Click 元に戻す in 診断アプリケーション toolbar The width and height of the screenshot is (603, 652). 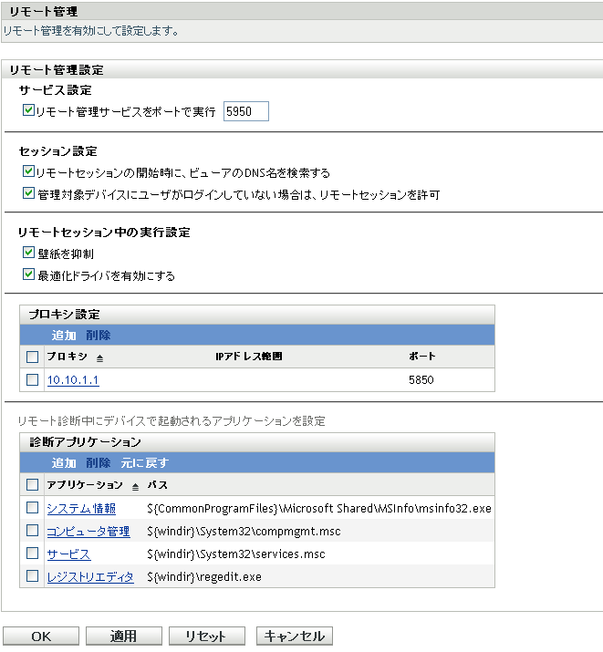(x=145, y=463)
